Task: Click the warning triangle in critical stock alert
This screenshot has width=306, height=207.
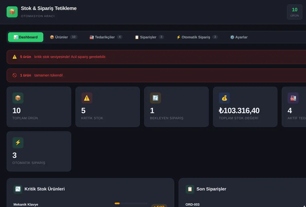Action: [x=15, y=57]
